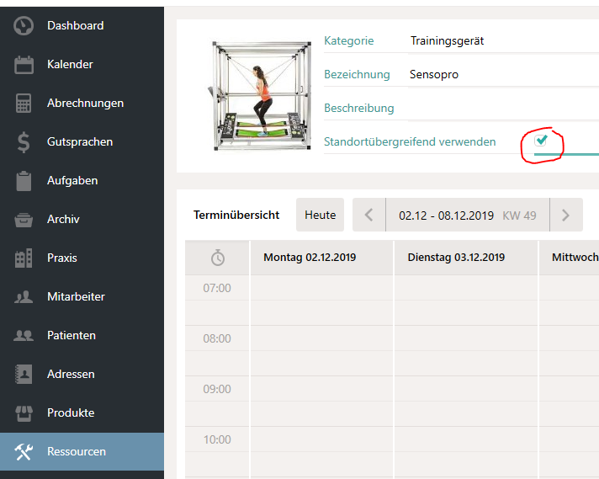
Task: Click the 10:00 time label
Action: [x=217, y=439]
